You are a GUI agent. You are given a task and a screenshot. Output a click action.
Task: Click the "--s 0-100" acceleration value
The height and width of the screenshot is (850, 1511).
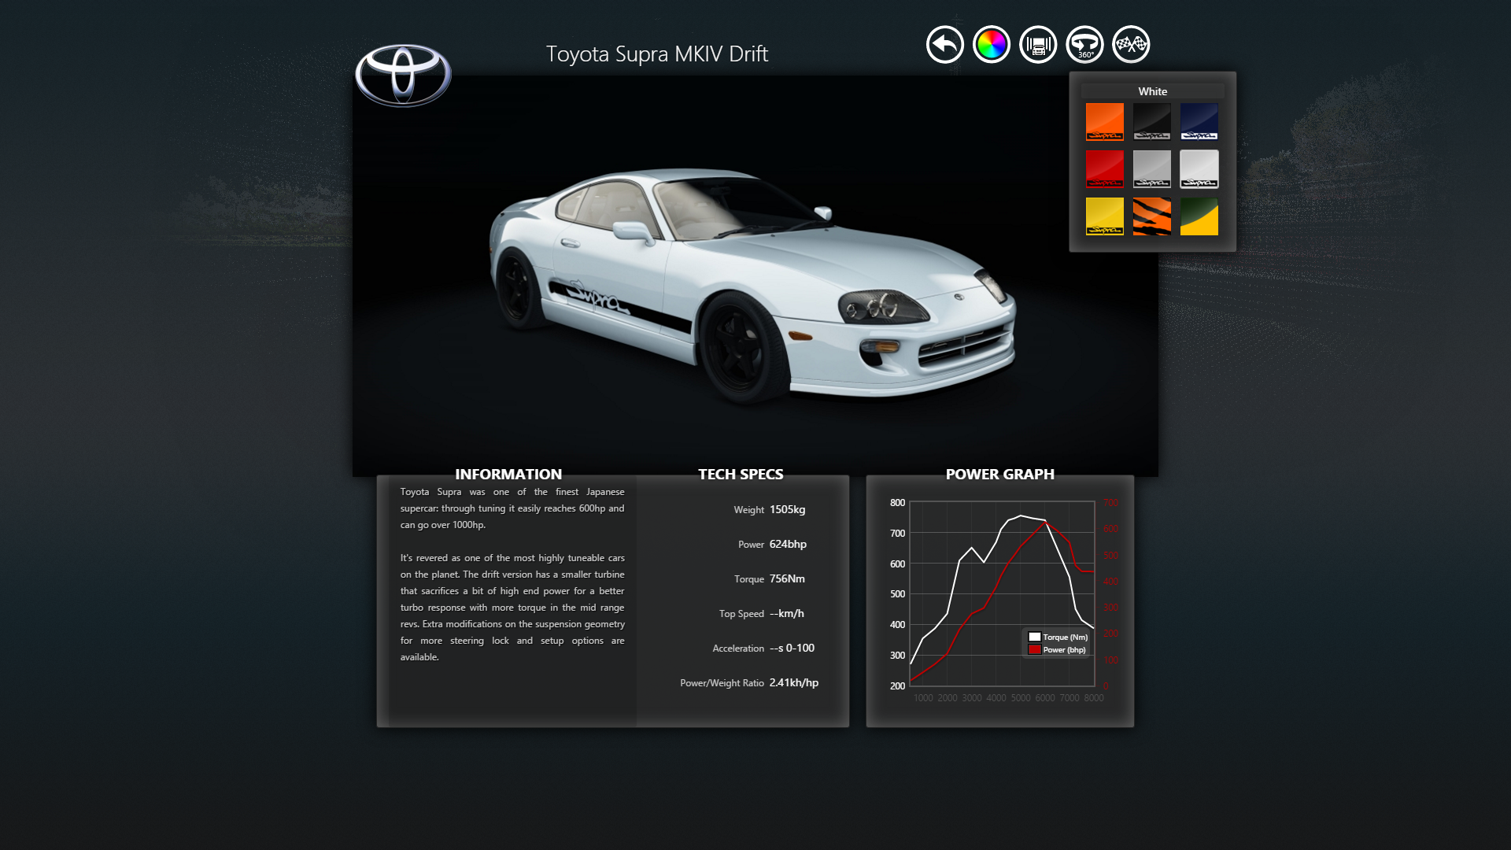[x=792, y=648]
